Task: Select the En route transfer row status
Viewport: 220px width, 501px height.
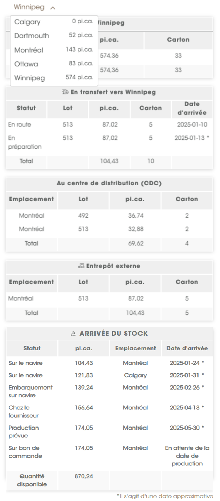Action: point(20,125)
